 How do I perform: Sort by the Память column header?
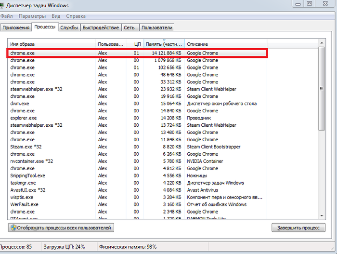(x=164, y=44)
